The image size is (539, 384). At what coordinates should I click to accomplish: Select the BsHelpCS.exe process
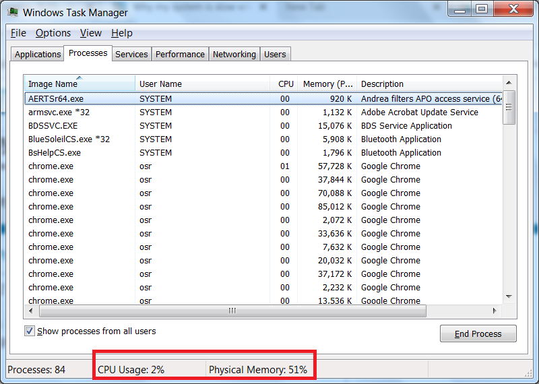click(x=263, y=153)
